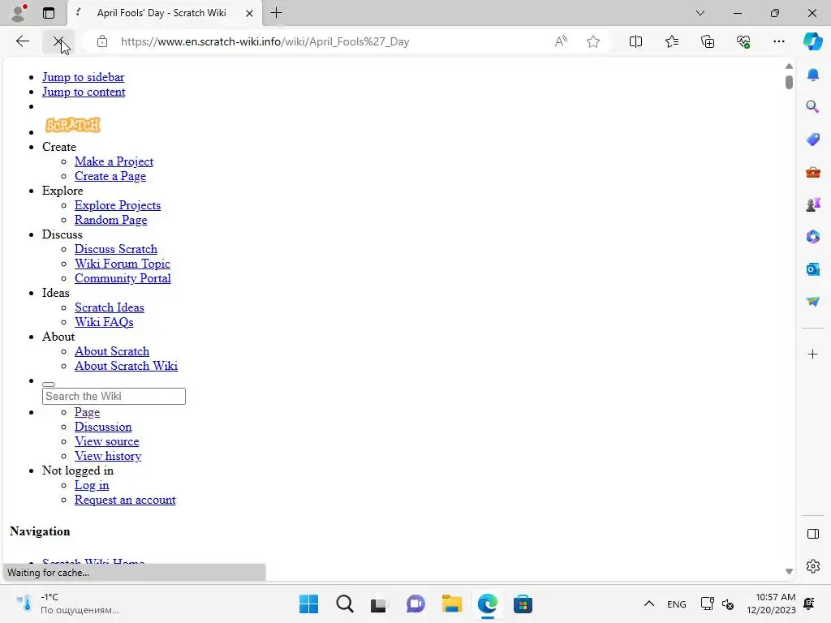Click the address bar URL
The width and height of the screenshot is (831, 623).
pyautogui.click(x=265, y=41)
